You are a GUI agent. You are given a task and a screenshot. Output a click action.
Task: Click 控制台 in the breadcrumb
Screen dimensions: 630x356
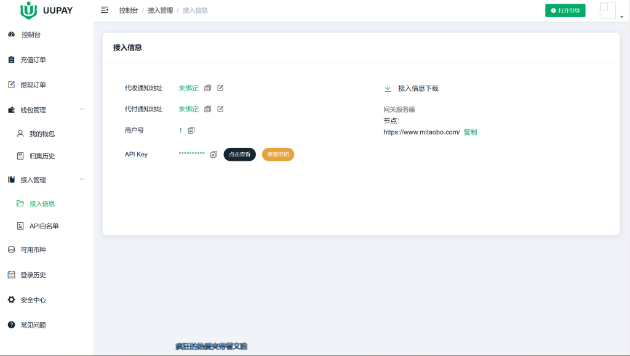[x=128, y=10]
